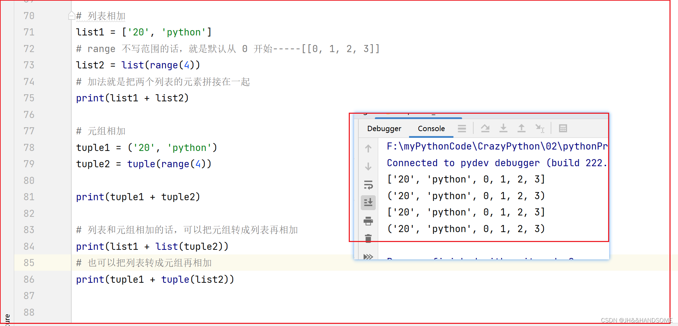The width and height of the screenshot is (678, 326).
Task: Click code 'print(list1 + list(tuple2))' on line 84
Action: (x=152, y=247)
